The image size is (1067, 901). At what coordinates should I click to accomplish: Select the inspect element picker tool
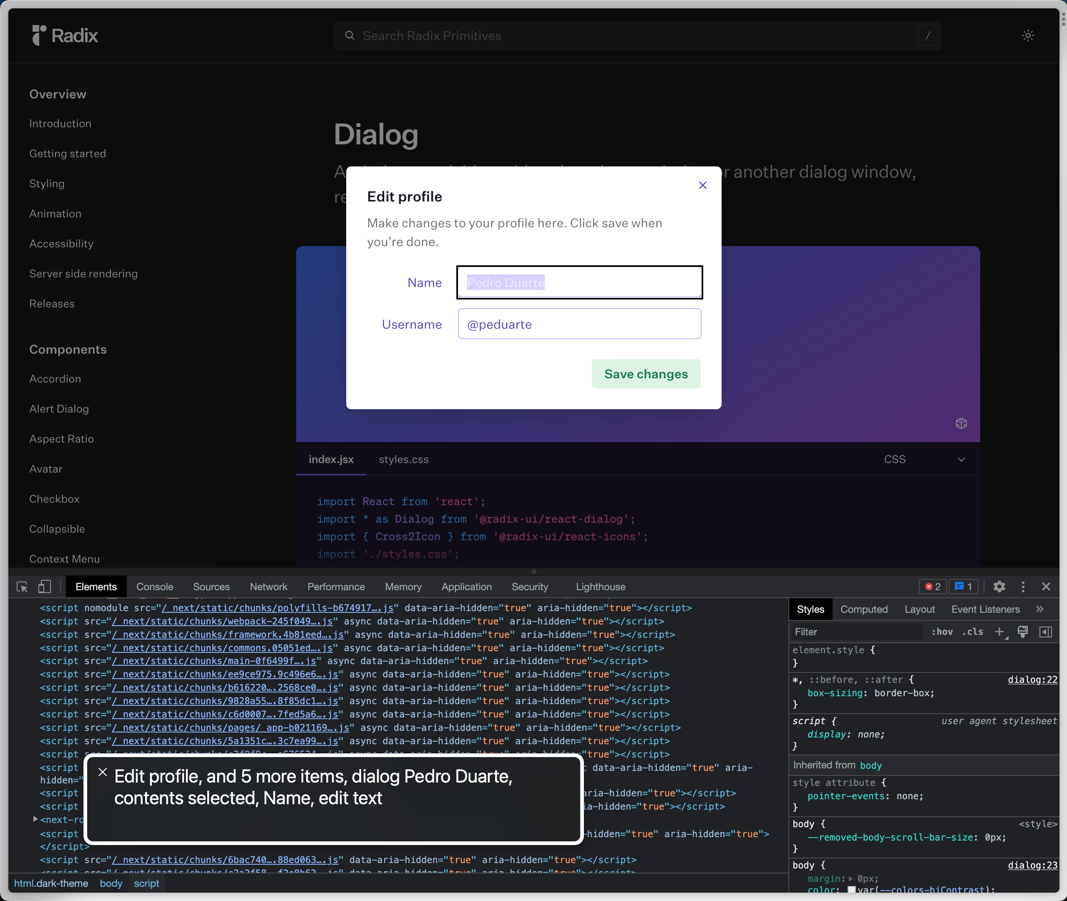coord(21,586)
